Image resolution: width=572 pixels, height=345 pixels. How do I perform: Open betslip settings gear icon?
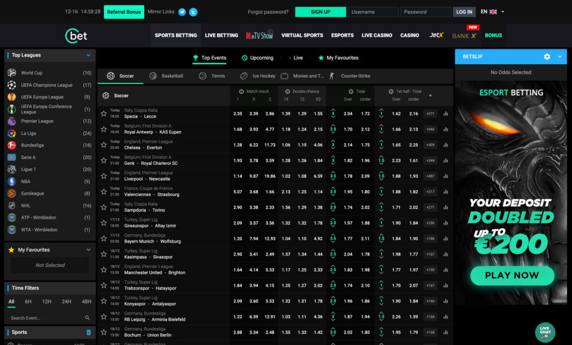(x=547, y=56)
